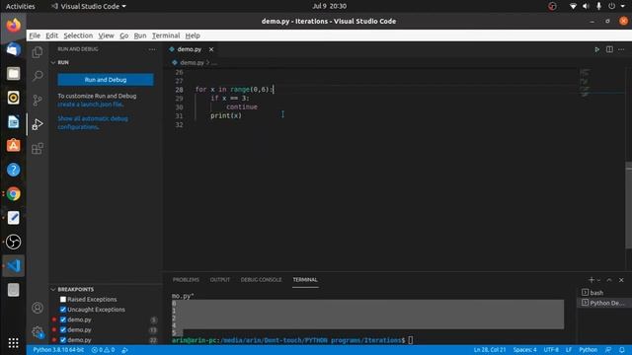Click the debug launch icon in status bar

pos(125,350)
